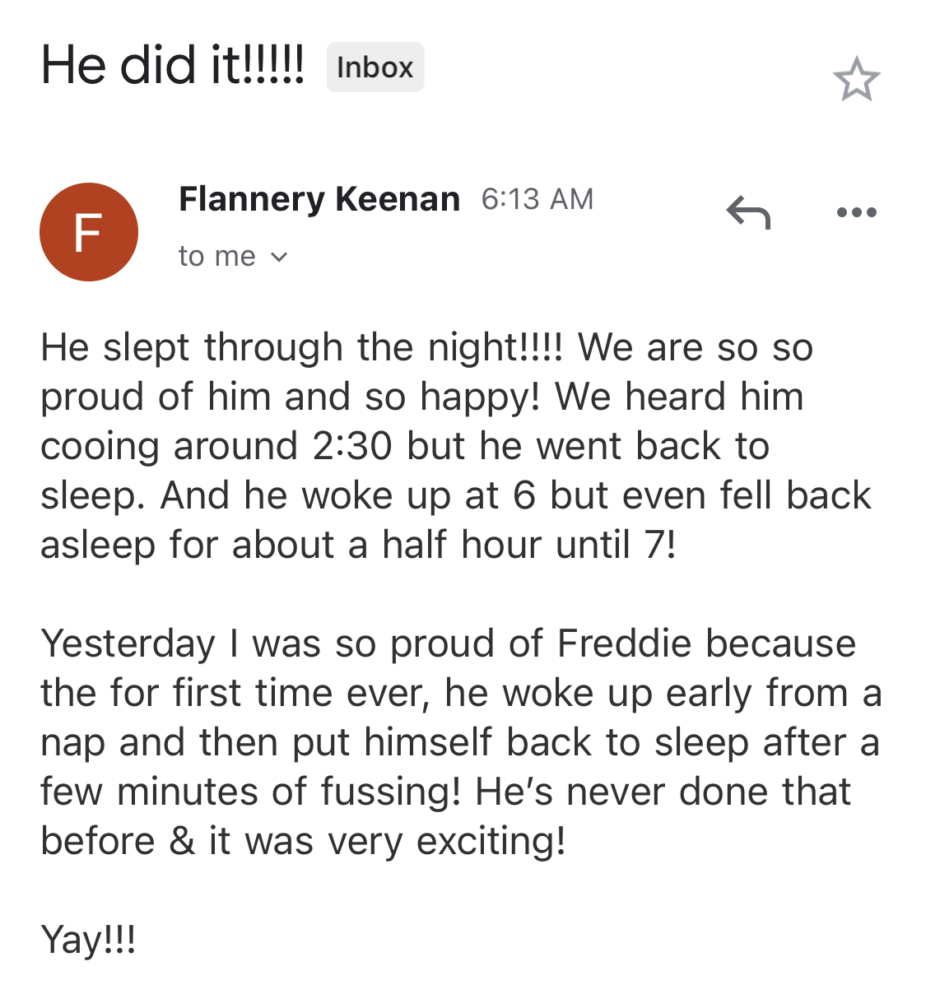Tap the Inbox label tag
The image size is (926, 994).
[375, 67]
